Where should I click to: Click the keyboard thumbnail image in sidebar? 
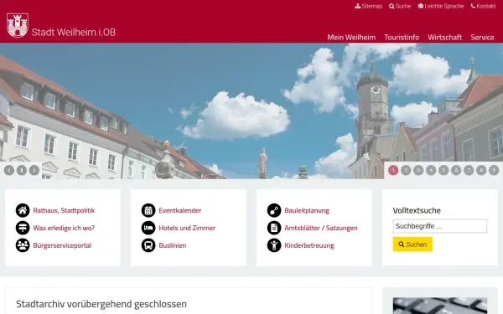click(x=440, y=306)
